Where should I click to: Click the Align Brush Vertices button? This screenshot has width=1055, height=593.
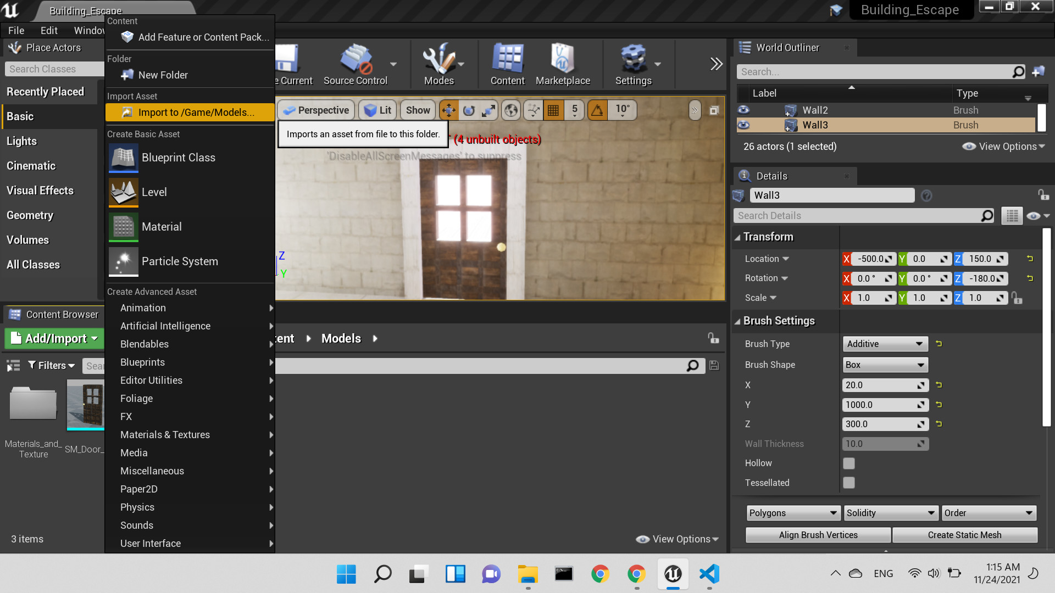coord(818,535)
